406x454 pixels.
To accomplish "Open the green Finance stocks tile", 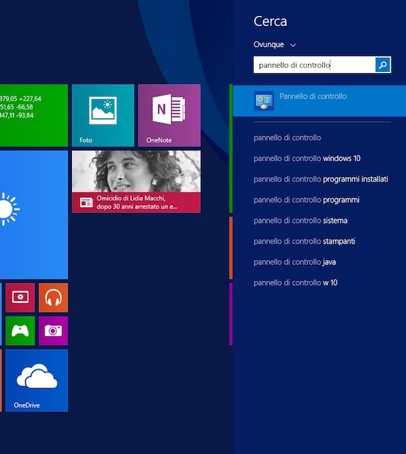I will [x=33, y=115].
